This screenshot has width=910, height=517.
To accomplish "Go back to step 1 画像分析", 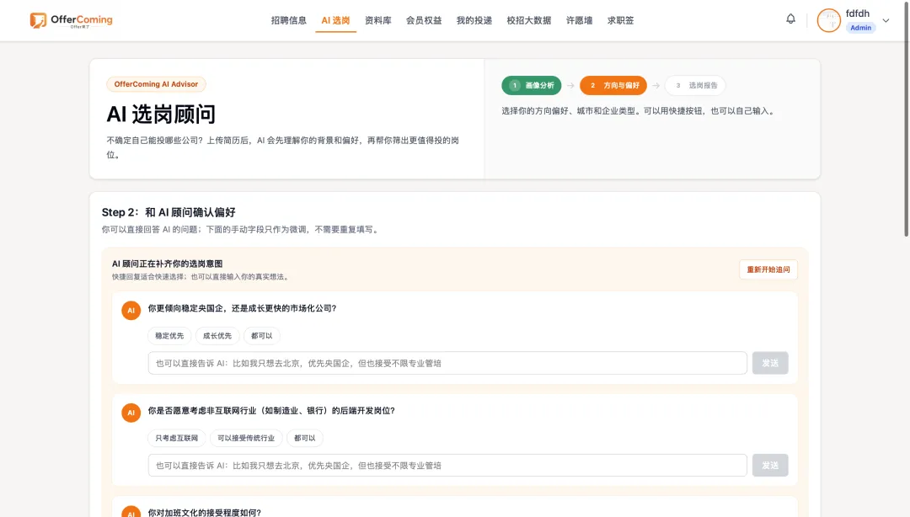I will tap(531, 85).
